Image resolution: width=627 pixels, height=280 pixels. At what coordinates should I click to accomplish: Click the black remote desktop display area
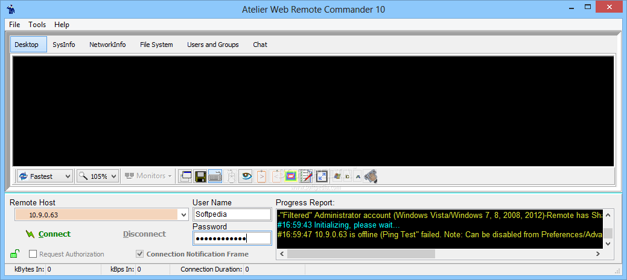pos(313,111)
